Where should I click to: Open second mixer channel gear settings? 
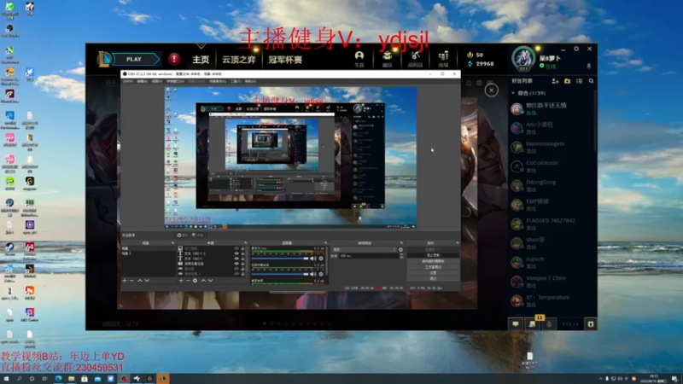(321, 274)
